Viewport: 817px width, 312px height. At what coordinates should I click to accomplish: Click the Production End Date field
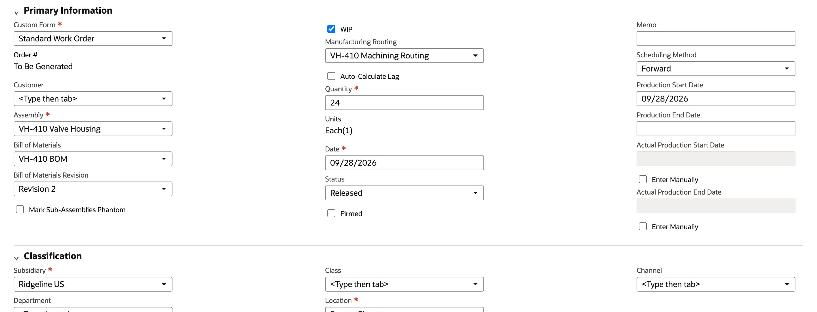coord(715,129)
